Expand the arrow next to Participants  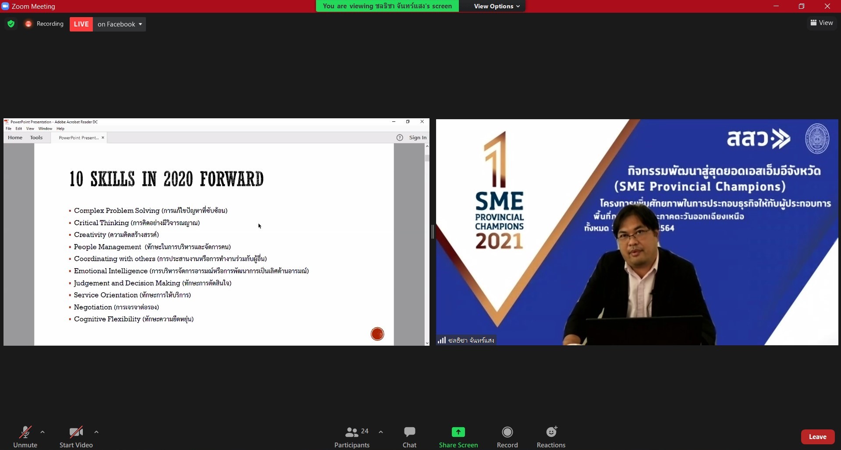tap(381, 432)
